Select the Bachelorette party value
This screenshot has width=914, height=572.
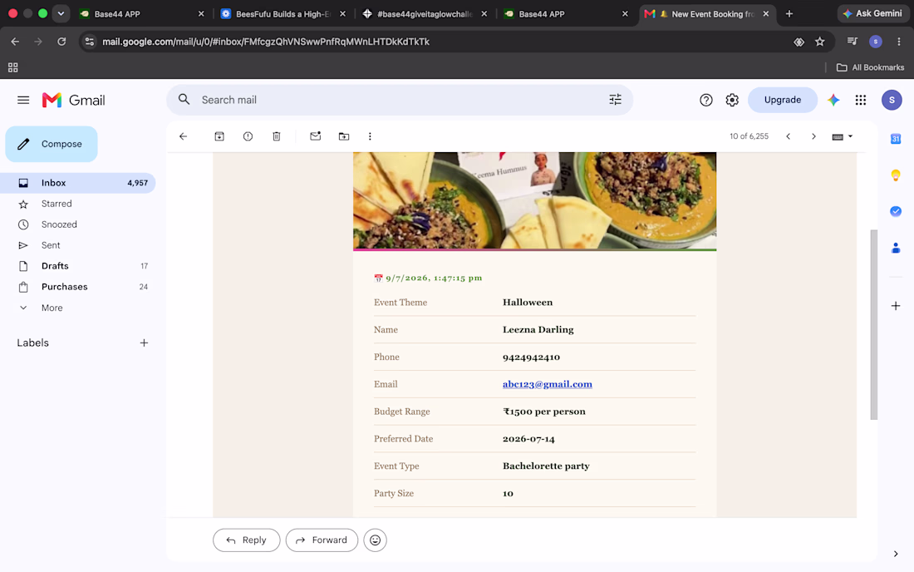pos(546,466)
